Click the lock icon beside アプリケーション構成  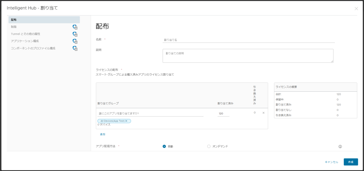point(75,41)
